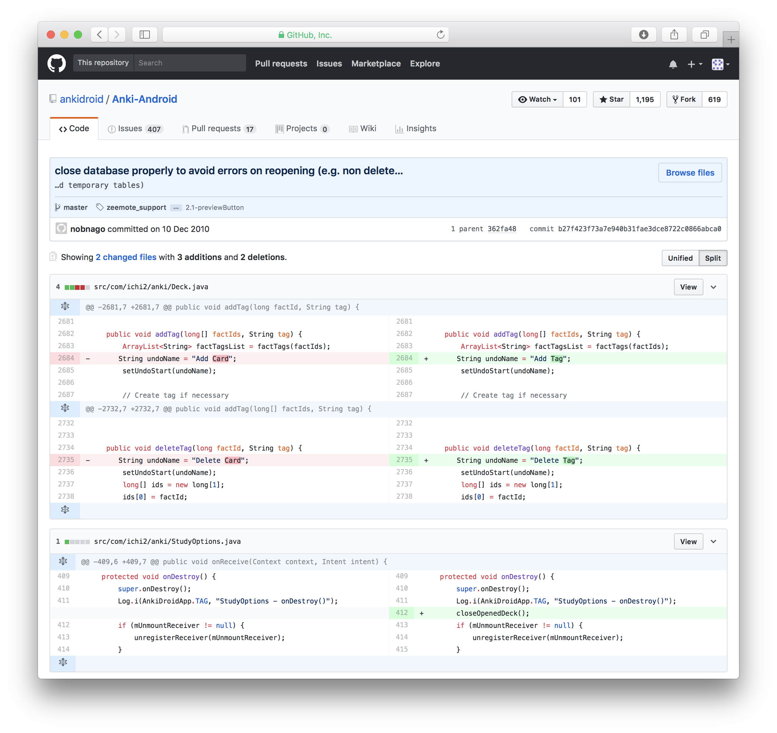
Task: Expand diff lines below StudyOptions.java line 414
Action: click(x=63, y=662)
